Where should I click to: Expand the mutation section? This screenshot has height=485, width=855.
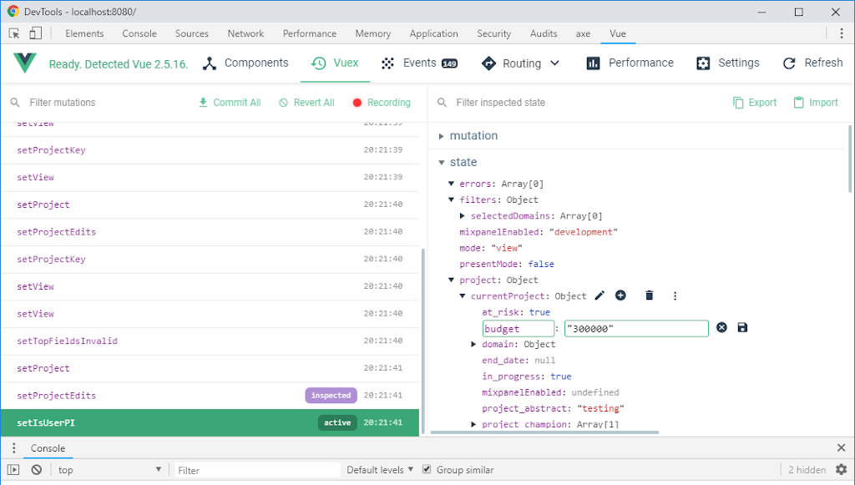(443, 136)
